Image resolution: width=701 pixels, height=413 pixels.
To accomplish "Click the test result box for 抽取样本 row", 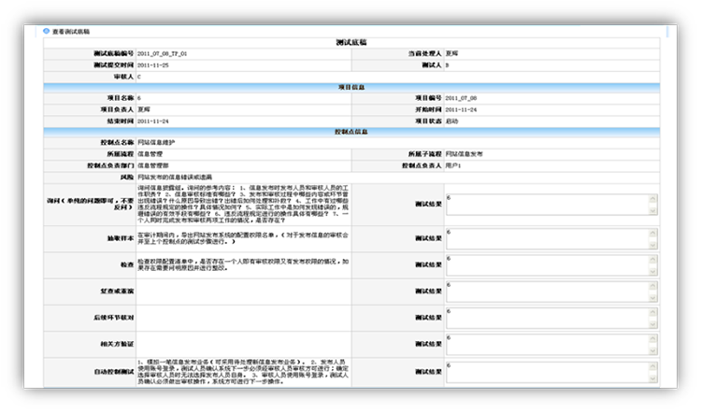I will point(551,238).
